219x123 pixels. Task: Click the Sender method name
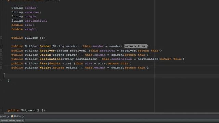45,46
